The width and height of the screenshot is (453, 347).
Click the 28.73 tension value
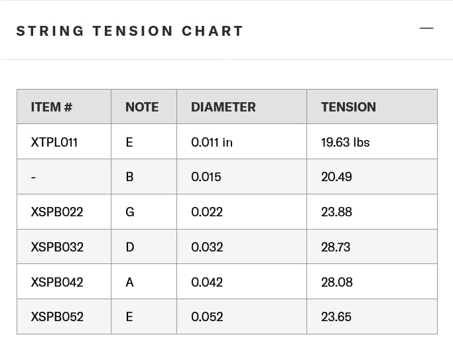tap(336, 247)
